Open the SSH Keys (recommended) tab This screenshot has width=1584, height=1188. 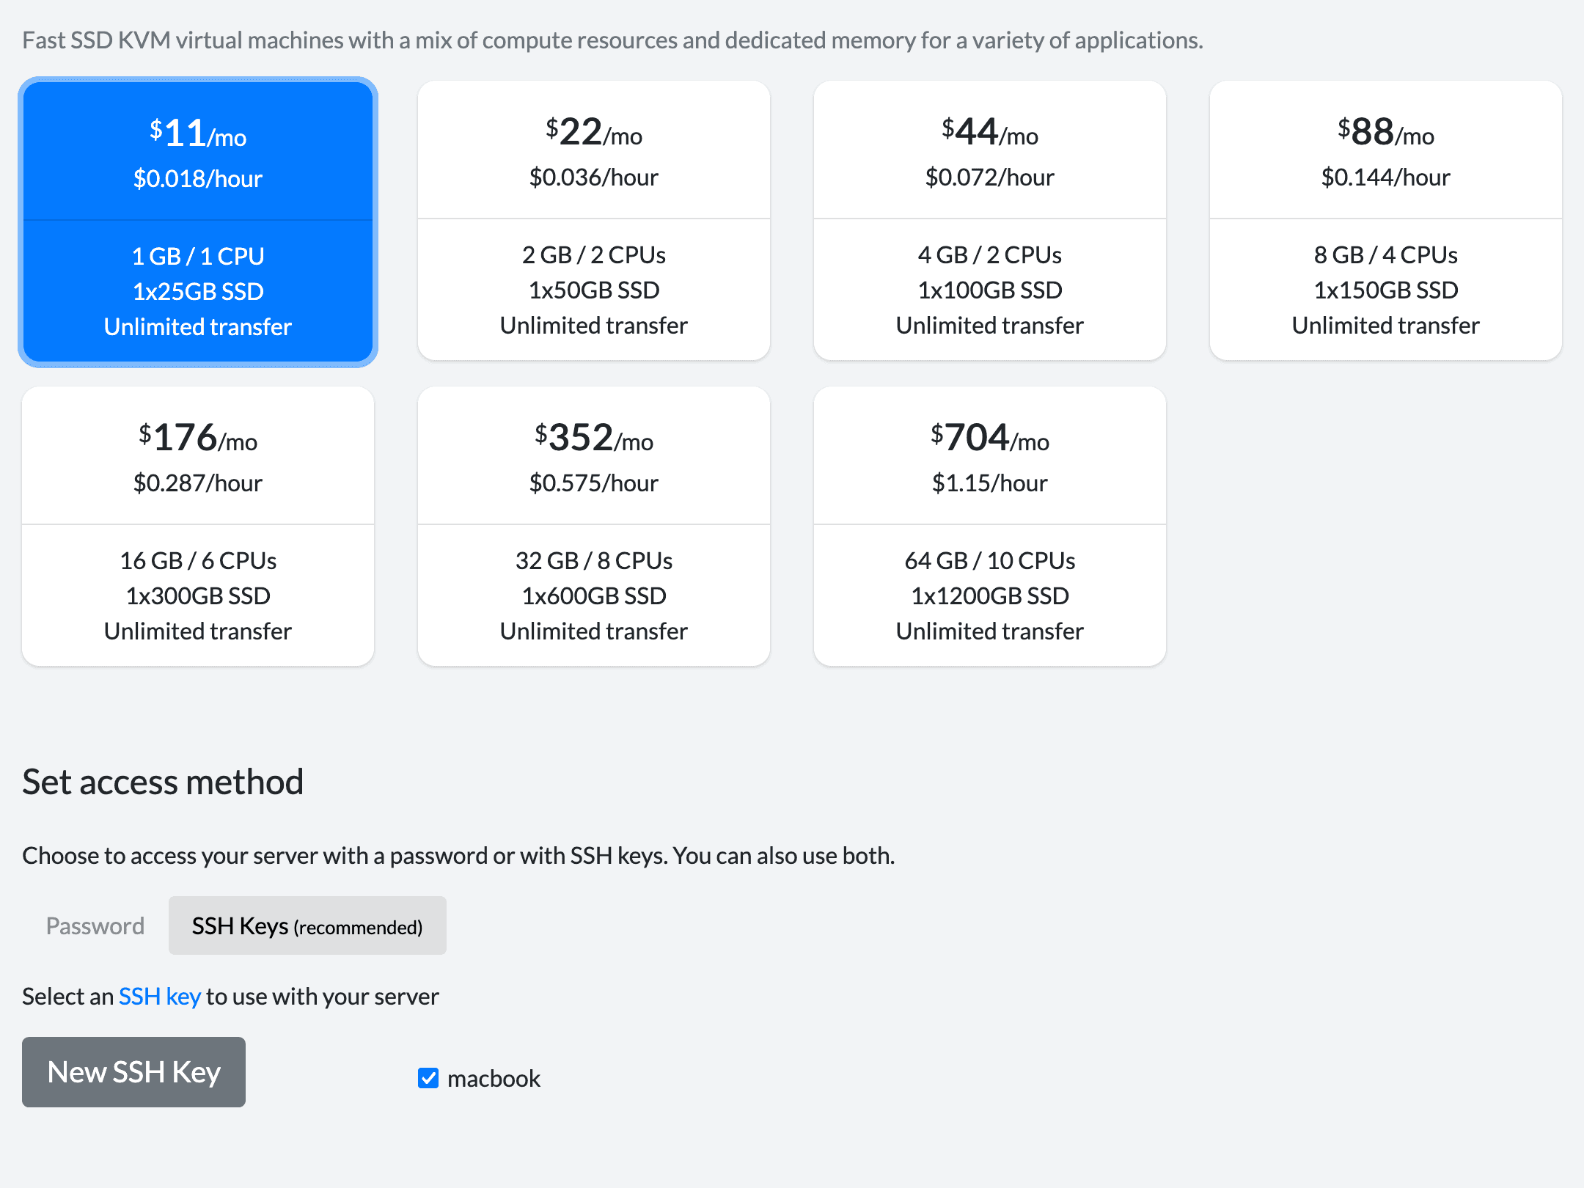[x=307, y=925]
